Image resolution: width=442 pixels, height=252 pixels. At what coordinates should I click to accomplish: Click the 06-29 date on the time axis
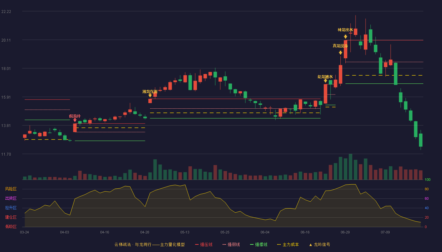tap(345, 232)
